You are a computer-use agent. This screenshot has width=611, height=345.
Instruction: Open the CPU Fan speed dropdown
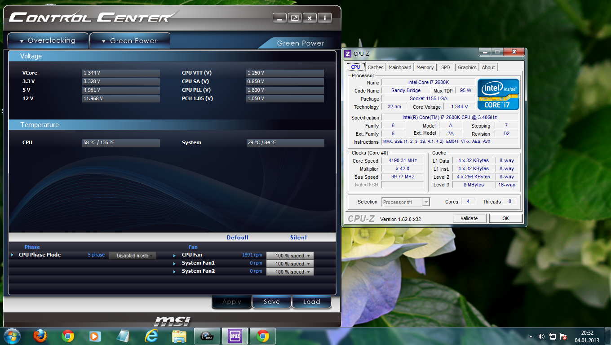(x=290, y=256)
